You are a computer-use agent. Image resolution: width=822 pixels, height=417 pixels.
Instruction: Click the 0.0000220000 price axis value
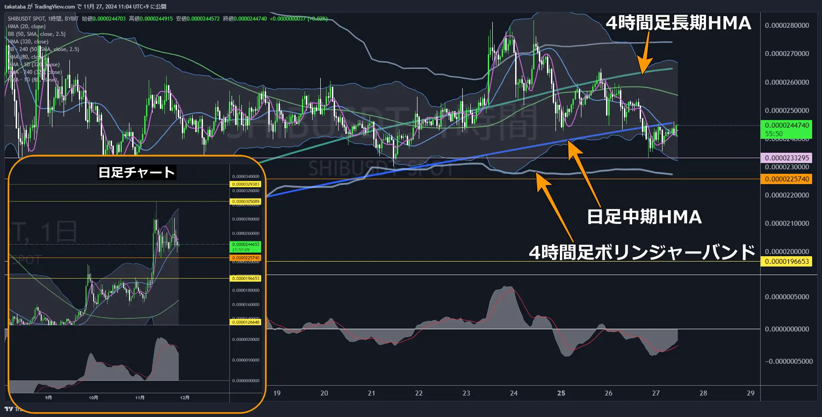(x=787, y=195)
